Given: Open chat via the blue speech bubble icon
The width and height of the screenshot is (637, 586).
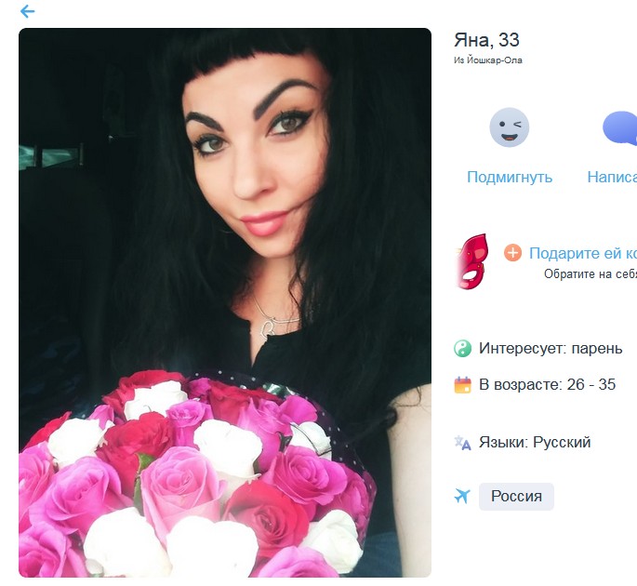Looking at the screenshot, I should (x=620, y=127).
